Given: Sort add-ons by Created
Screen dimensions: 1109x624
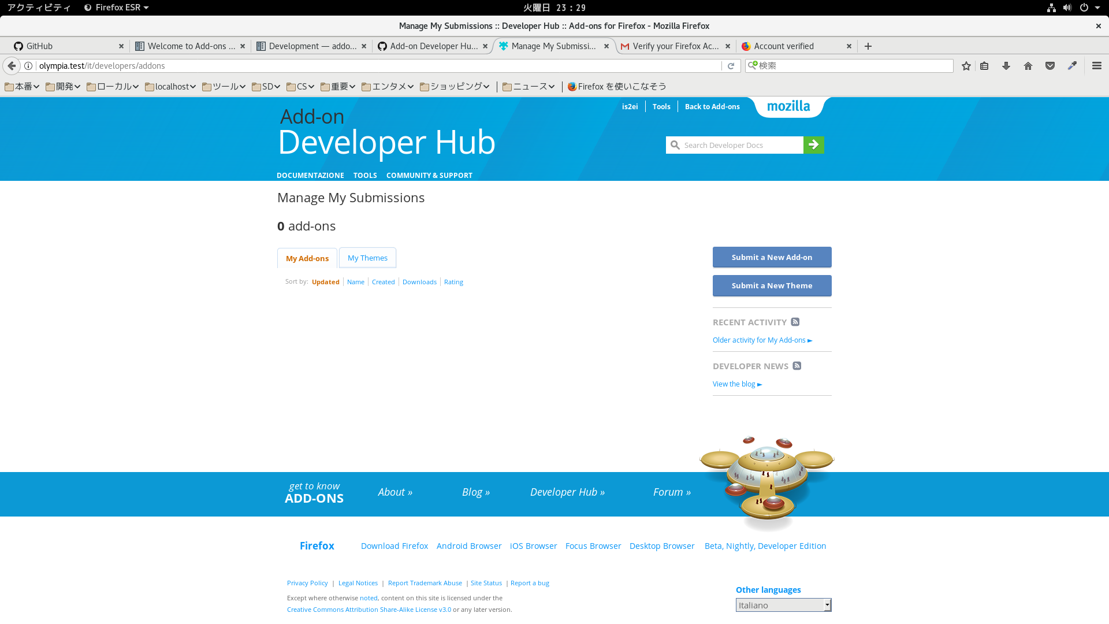Looking at the screenshot, I should pyautogui.click(x=384, y=282).
